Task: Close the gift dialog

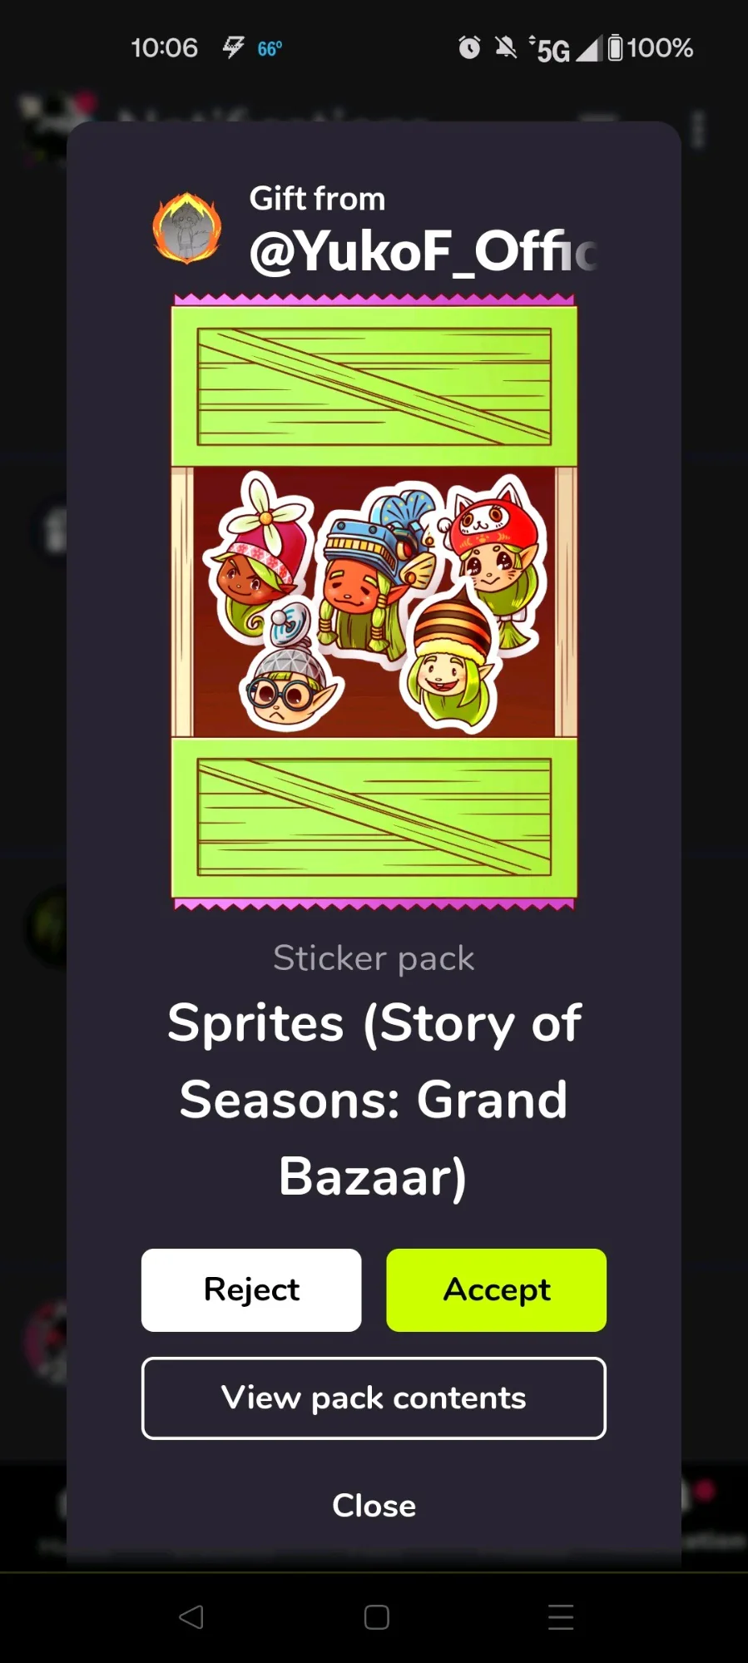Action: tap(374, 1505)
